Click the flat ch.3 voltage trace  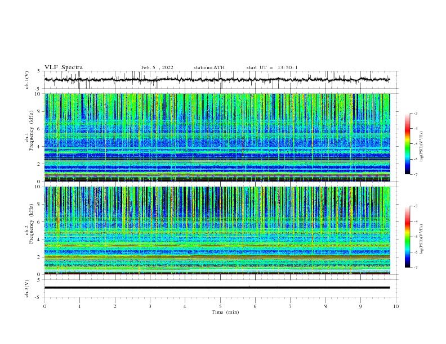[217, 288]
